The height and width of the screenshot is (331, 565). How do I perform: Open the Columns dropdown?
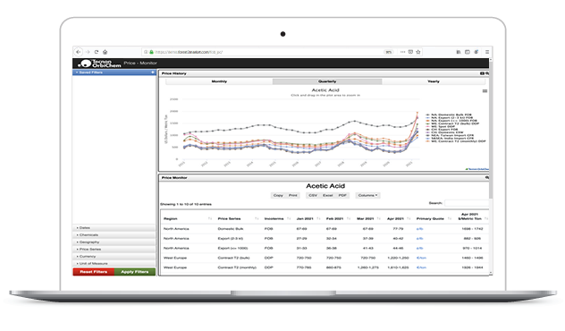point(367,195)
